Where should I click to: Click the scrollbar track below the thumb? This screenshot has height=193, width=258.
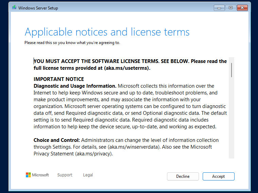pyautogui.click(x=231, y=118)
